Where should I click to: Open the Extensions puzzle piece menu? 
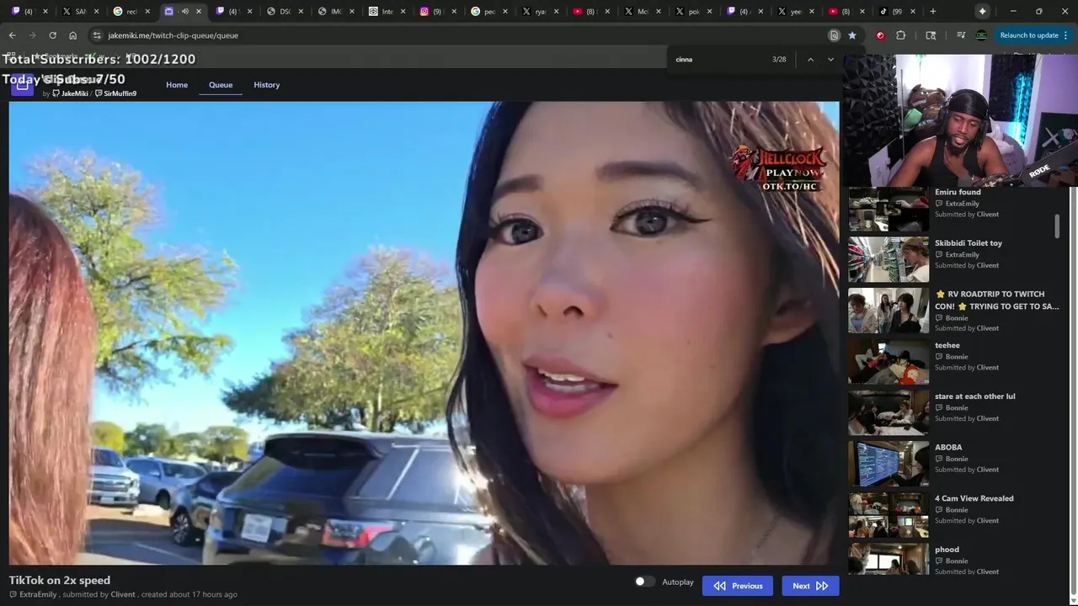pos(901,35)
